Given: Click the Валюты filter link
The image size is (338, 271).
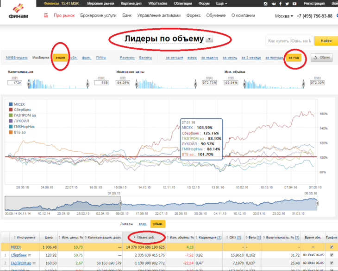Looking at the screenshot, I should [145, 58].
